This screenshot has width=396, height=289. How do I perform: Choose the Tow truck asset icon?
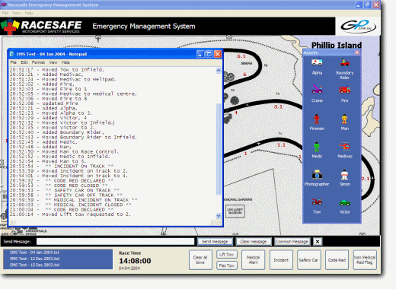point(317,202)
